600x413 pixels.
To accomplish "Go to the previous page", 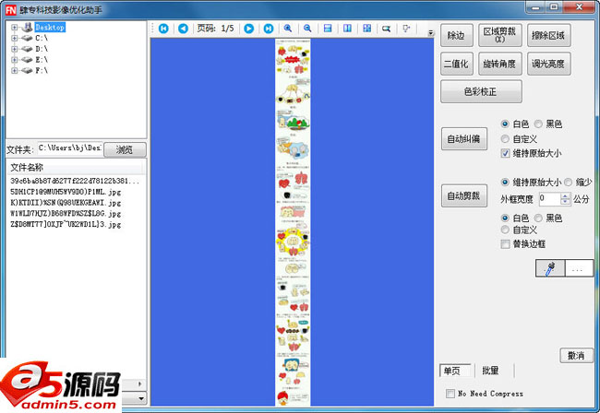I will tap(183, 29).
